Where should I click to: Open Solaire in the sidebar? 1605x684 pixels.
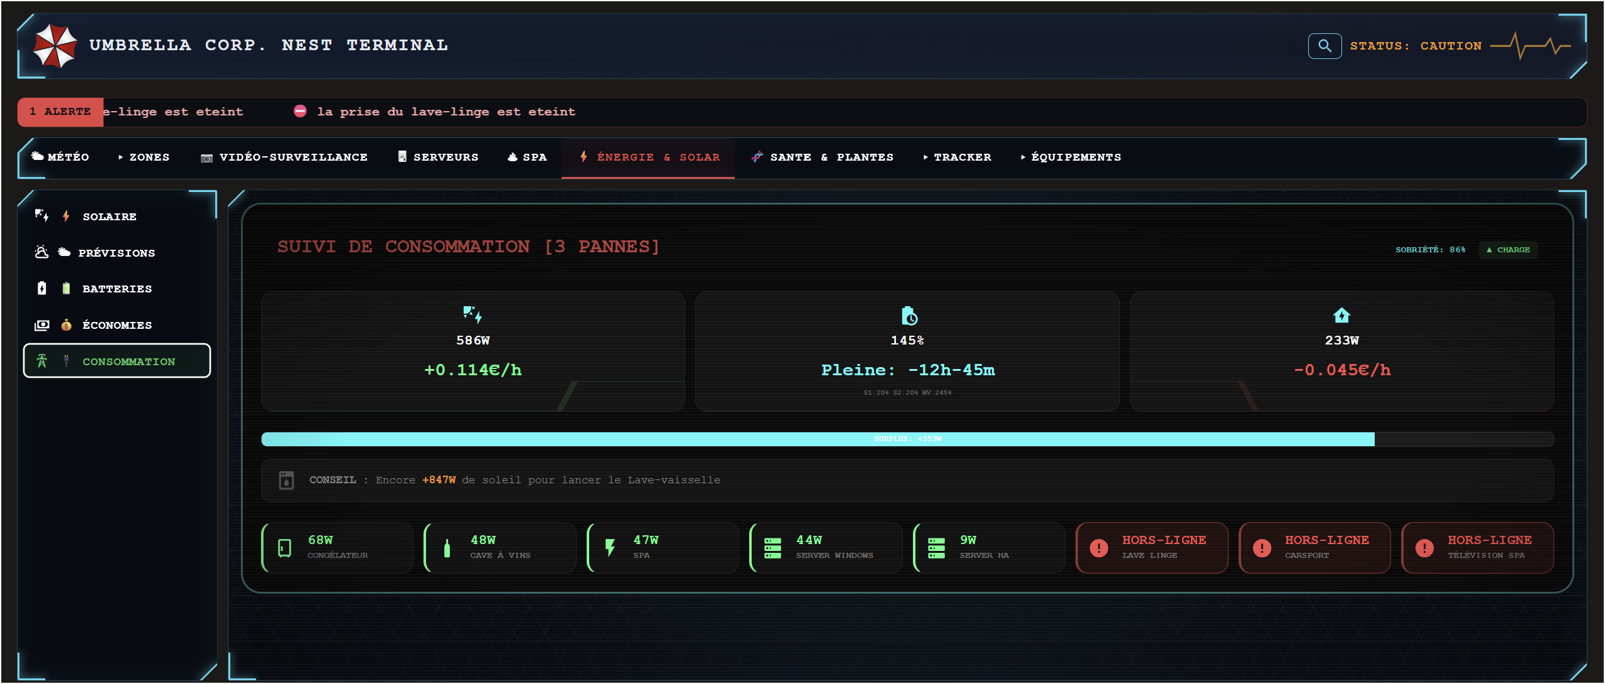coord(117,216)
